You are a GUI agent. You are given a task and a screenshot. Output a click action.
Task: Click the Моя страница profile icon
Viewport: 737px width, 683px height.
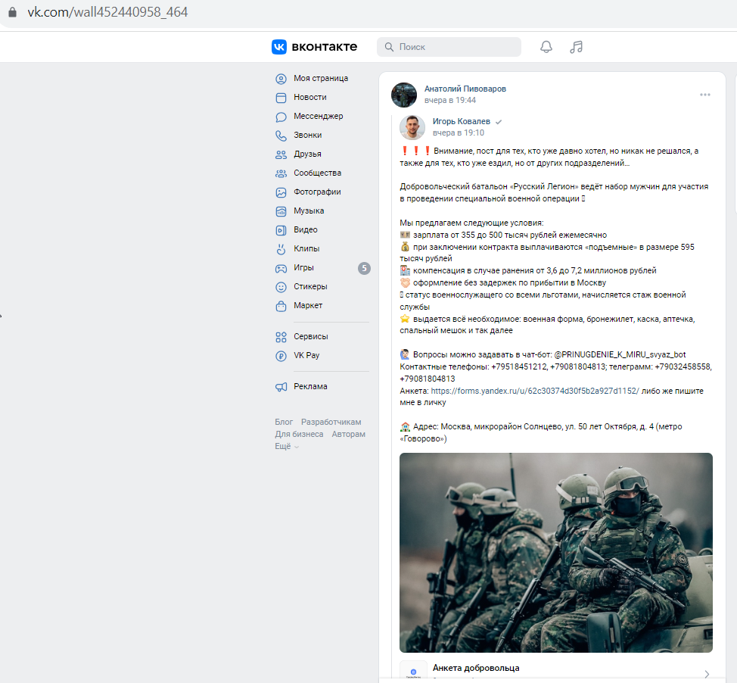[281, 79]
